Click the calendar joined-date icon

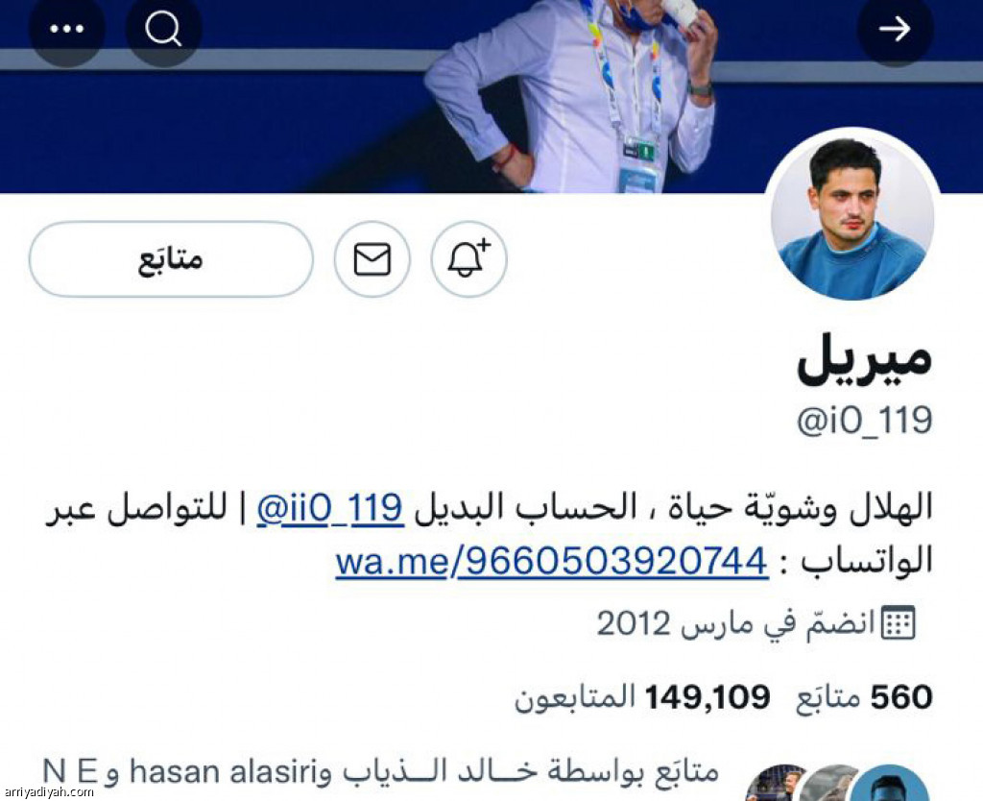[899, 623]
